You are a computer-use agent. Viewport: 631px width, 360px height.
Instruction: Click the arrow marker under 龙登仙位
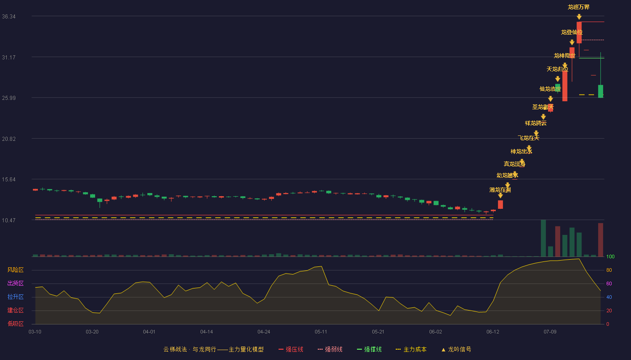[x=572, y=42]
